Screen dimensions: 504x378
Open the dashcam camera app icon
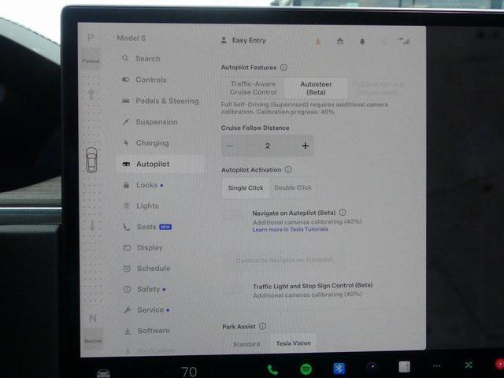372,367
